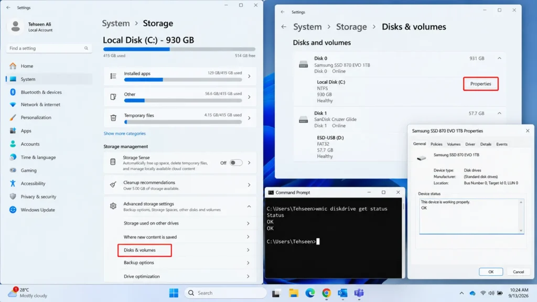Click Show more categories link
537x302 pixels.
(x=125, y=134)
